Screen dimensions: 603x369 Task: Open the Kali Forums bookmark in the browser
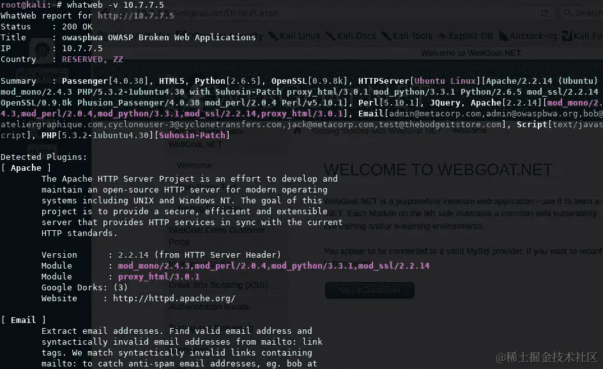pos(582,36)
